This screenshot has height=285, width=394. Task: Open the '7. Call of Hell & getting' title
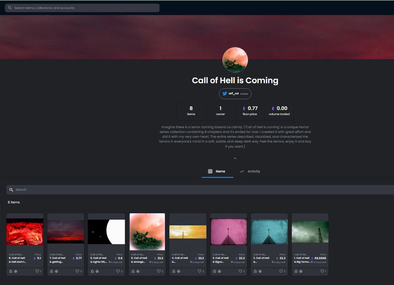pyautogui.click(x=57, y=260)
